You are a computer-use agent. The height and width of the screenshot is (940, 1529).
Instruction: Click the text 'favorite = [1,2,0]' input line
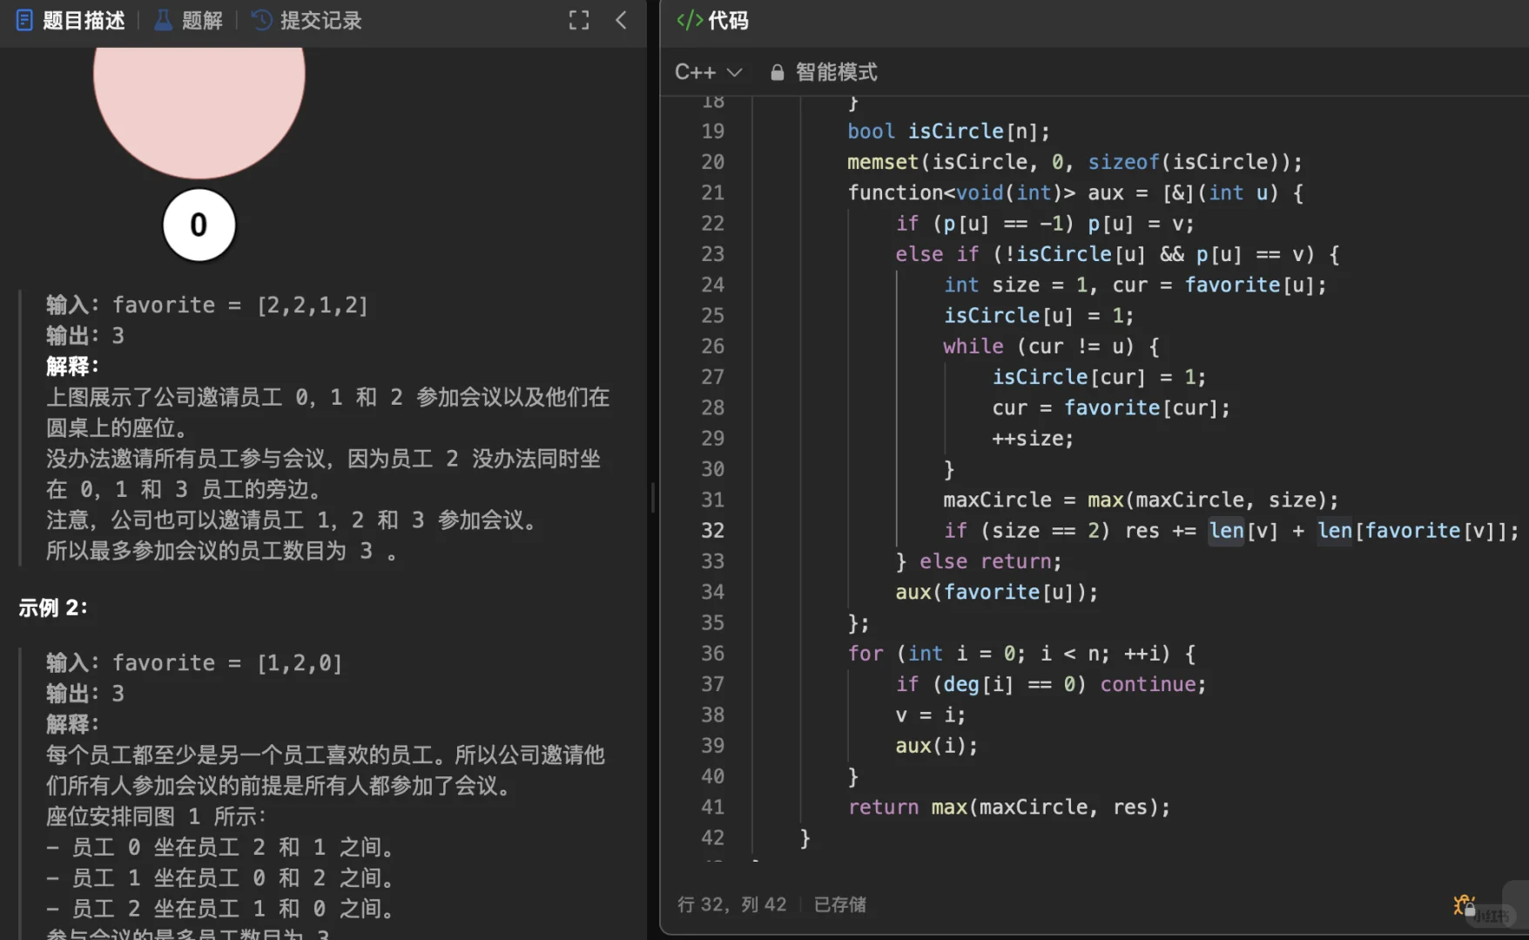tap(227, 663)
